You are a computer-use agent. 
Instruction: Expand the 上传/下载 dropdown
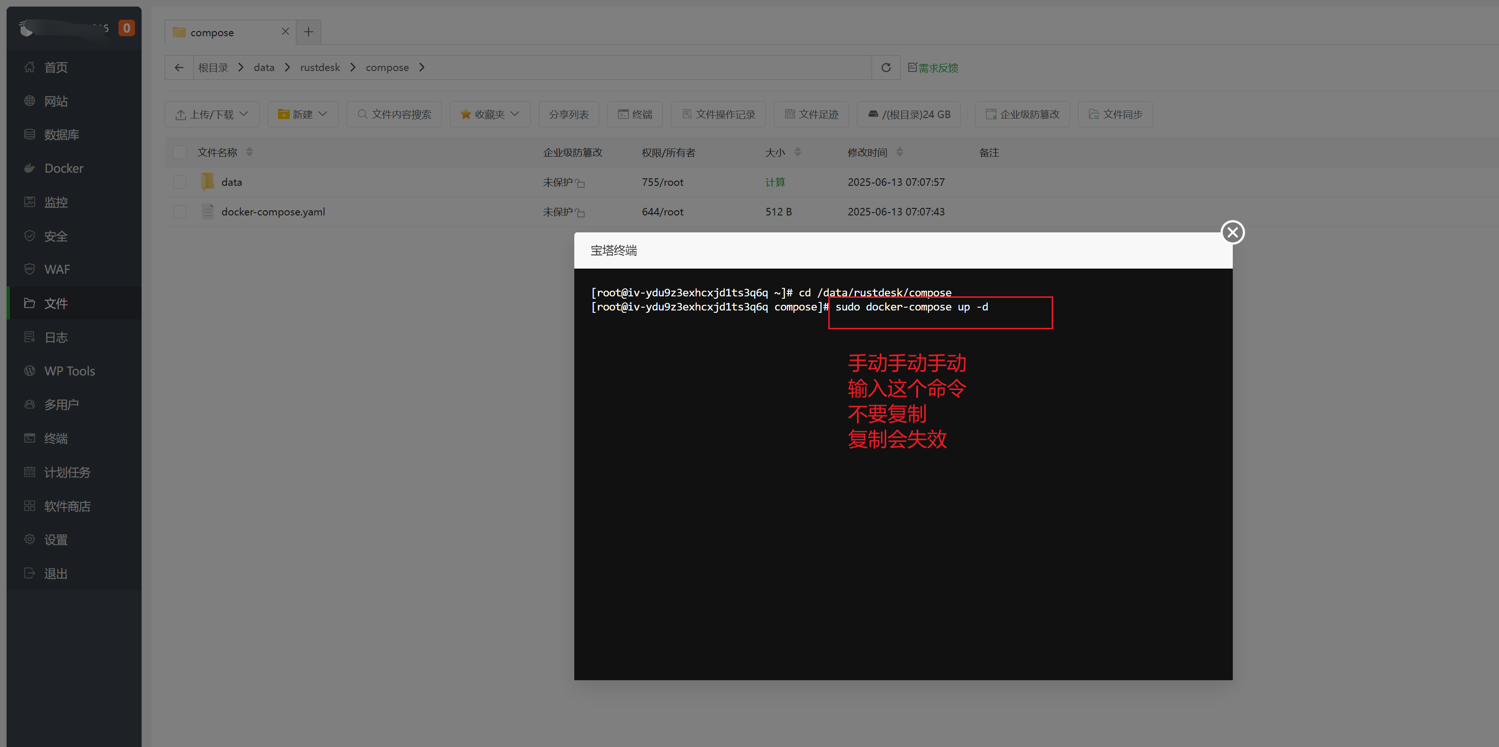(212, 115)
